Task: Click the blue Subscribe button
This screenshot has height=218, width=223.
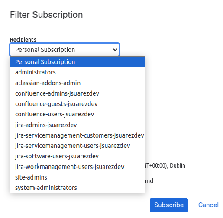Action: pyautogui.click(x=169, y=205)
